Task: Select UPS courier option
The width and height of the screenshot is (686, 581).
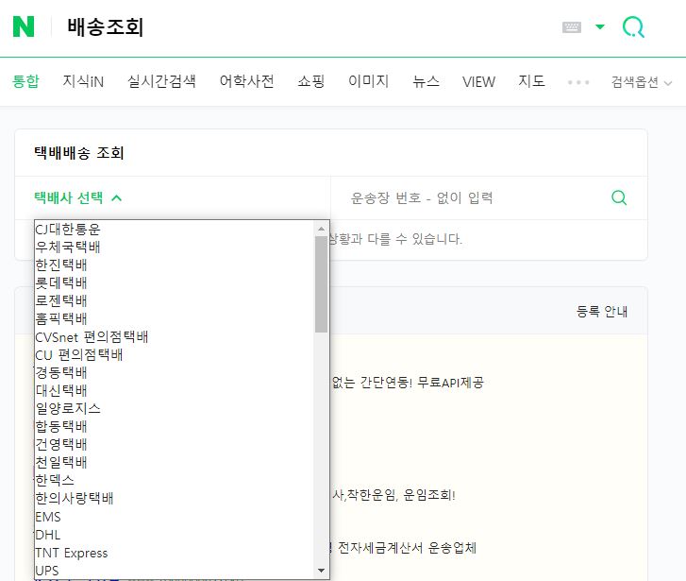Action: pyautogui.click(x=175, y=571)
